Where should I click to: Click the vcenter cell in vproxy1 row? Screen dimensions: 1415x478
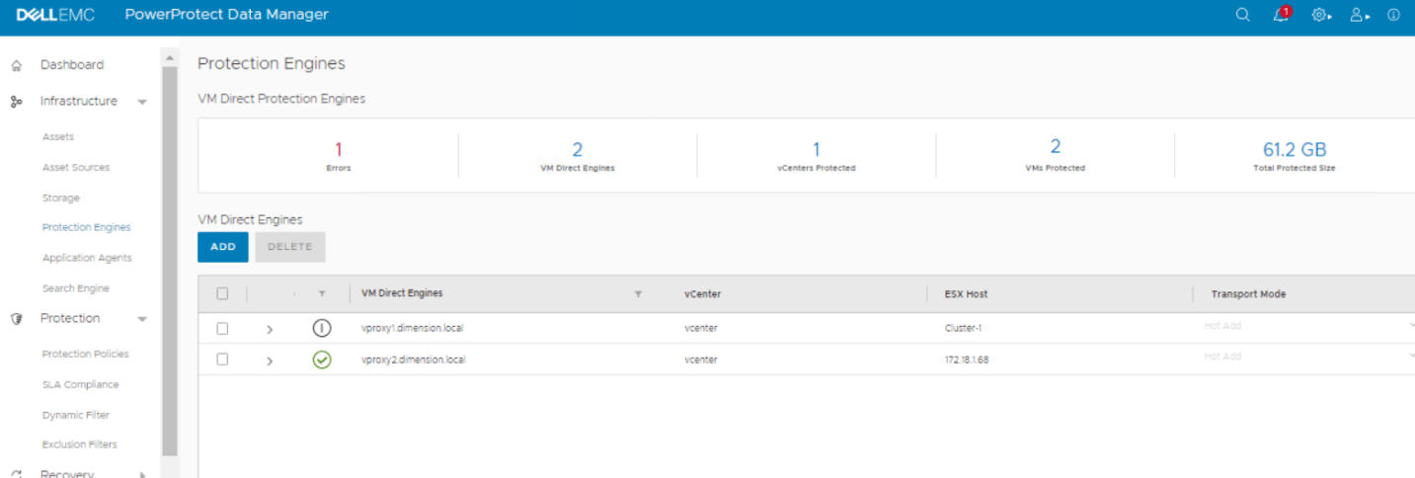point(700,329)
